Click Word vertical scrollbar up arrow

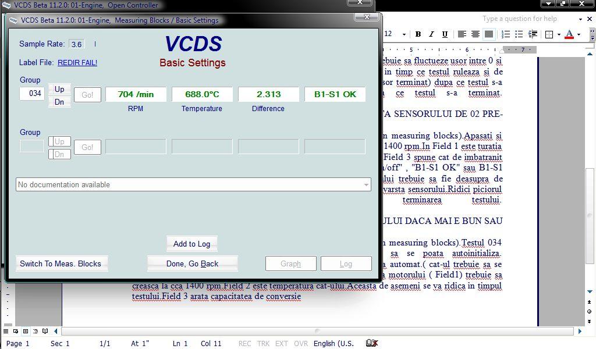(x=590, y=54)
